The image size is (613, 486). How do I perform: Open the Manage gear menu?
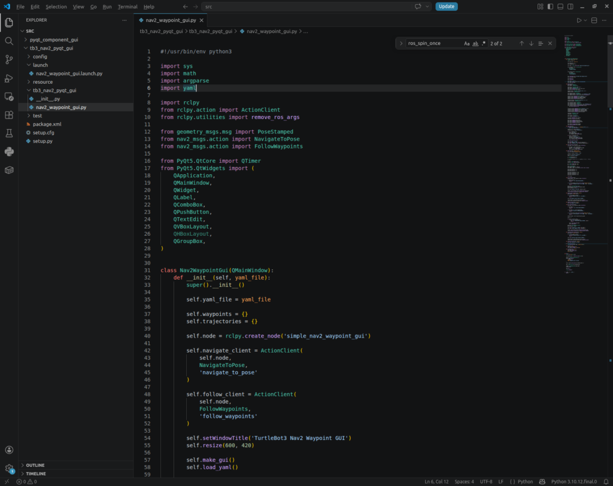pyautogui.click(x=9, y=469)
